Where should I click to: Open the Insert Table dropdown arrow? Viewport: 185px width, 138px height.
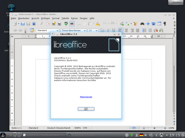(x=131, y=24)
